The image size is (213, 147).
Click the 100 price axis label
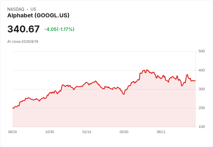tap(202, 127)
